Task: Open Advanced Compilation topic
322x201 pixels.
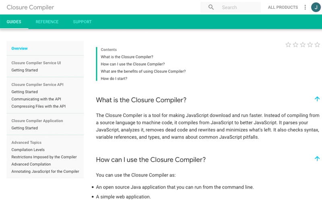Action: pos(31,164)
